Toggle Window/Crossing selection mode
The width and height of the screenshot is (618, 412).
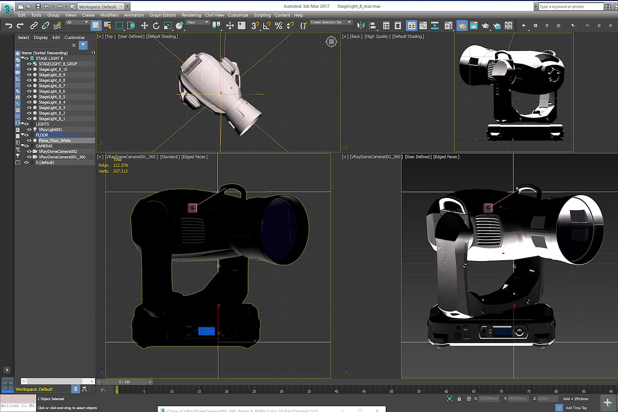tap(130, 25)
